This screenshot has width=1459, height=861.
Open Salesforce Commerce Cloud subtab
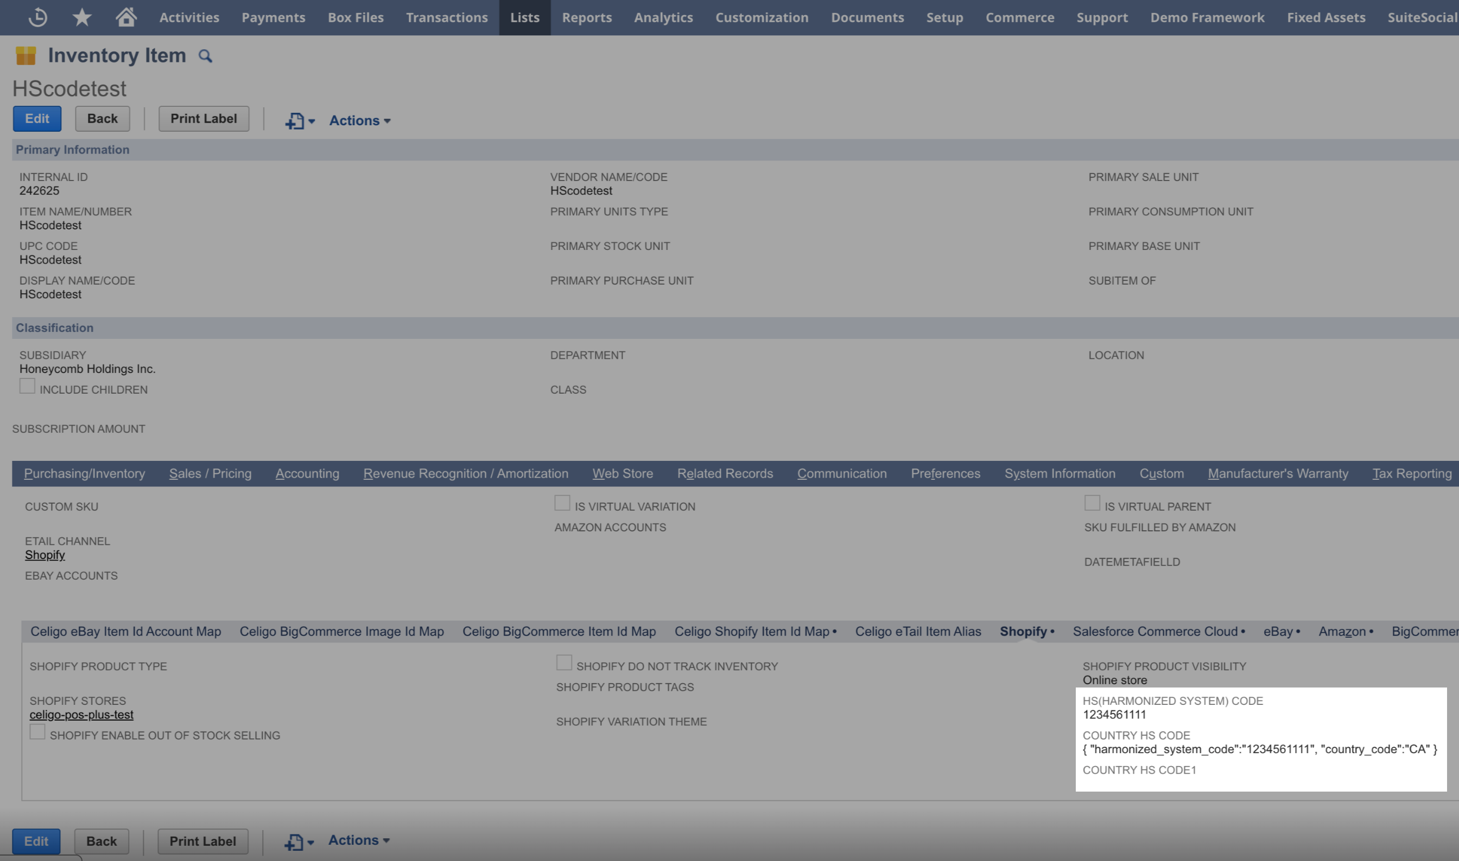(1159, 631)
